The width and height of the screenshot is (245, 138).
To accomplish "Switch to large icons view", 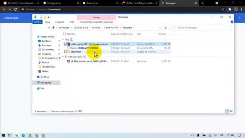I will [x=231, y=111].
